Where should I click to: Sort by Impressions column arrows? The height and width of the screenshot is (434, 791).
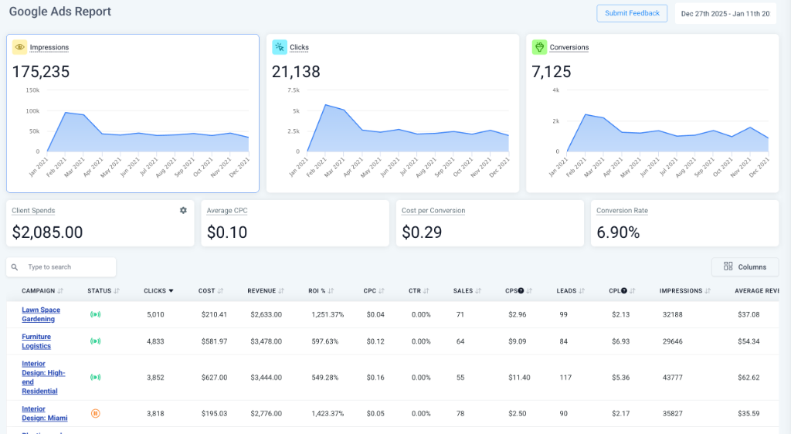pyautogui.click(x=708, y=291)
